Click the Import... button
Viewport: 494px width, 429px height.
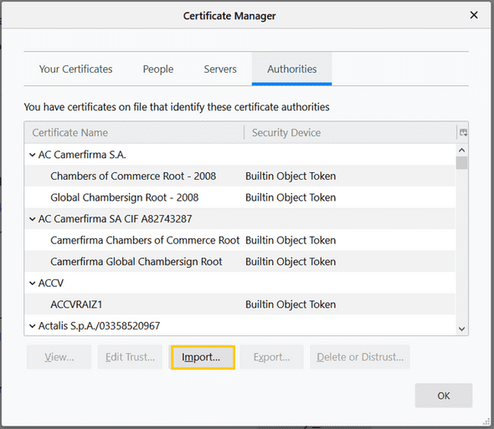click(x=203, y=357)
